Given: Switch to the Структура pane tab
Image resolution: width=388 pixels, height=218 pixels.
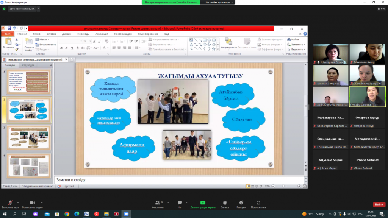Looking at the screenshot, I should tap(28, 65).
